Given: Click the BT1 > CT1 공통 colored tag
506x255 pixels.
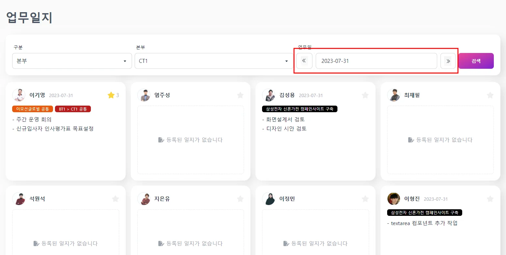Looking at the screenshot, I should pos(73,109).
